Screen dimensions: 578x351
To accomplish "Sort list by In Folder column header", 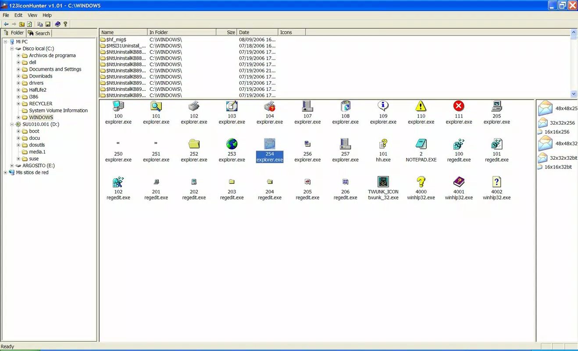I will coord(182,32).
